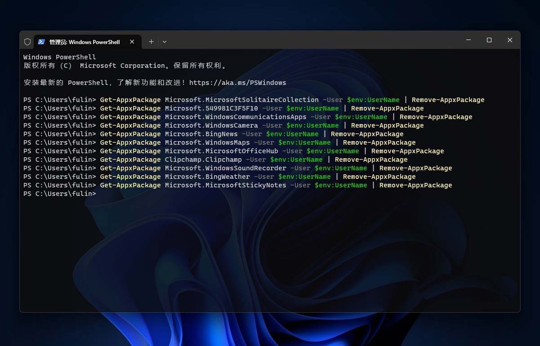Click the Microsoft.BingWeather package name
Screen dimensions: 540x346
[207, 177]
